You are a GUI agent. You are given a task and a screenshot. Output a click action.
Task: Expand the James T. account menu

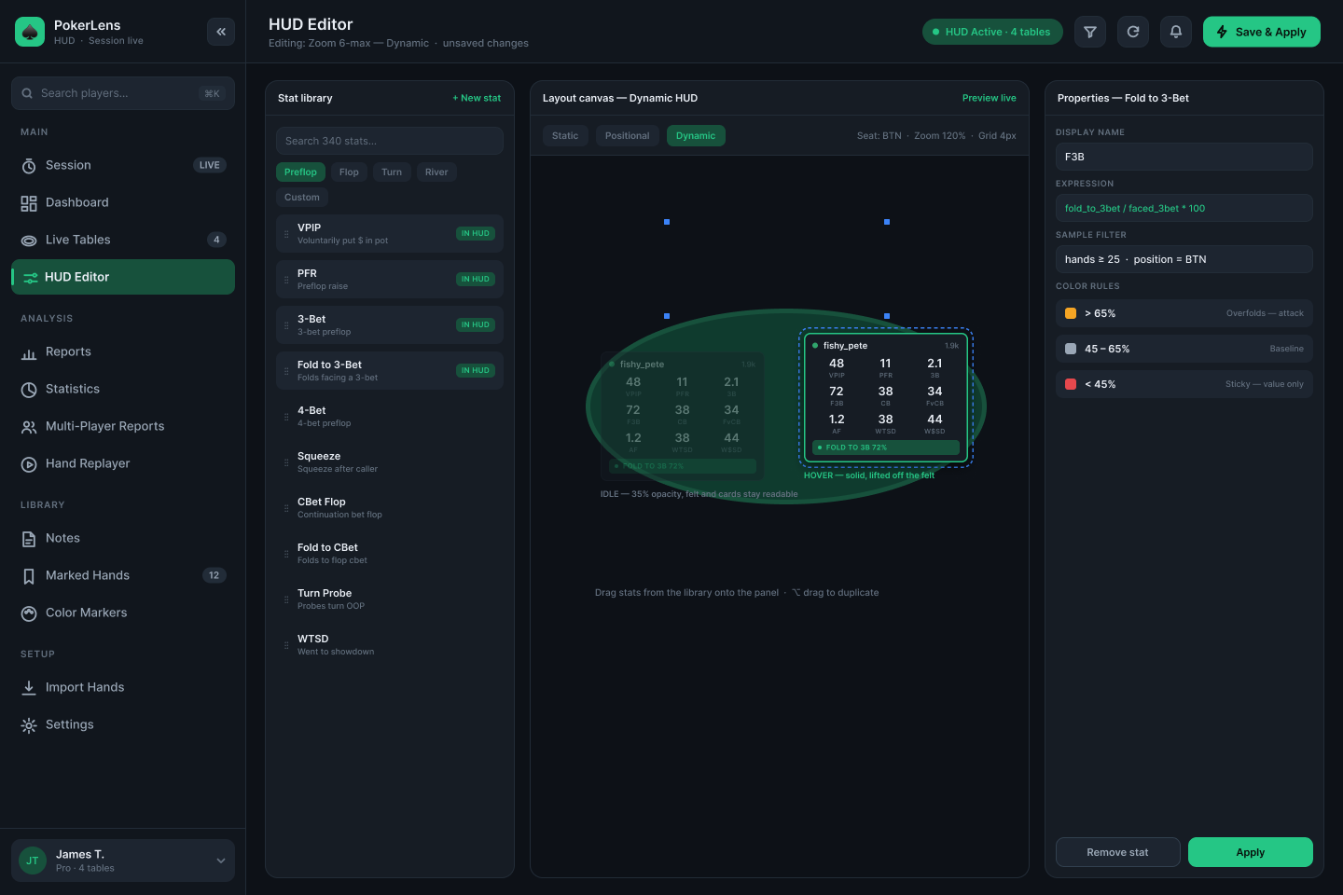click(x=123, y=861)
